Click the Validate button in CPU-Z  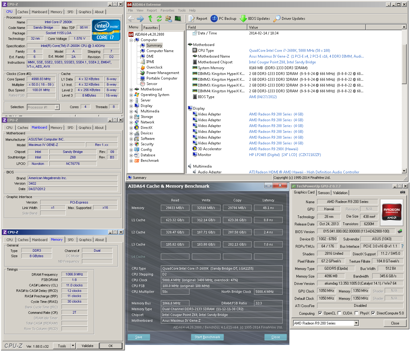click(x=87, y=346)
